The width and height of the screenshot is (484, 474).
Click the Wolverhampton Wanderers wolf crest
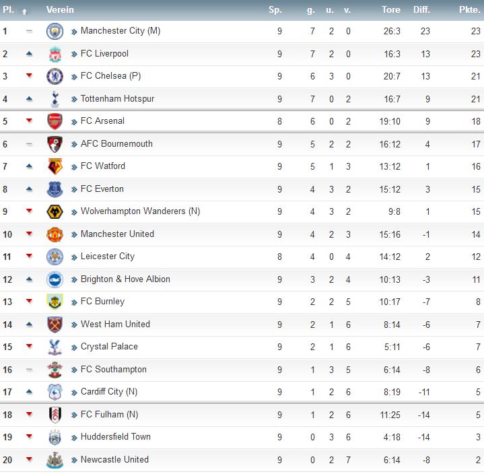click(55, 212)
